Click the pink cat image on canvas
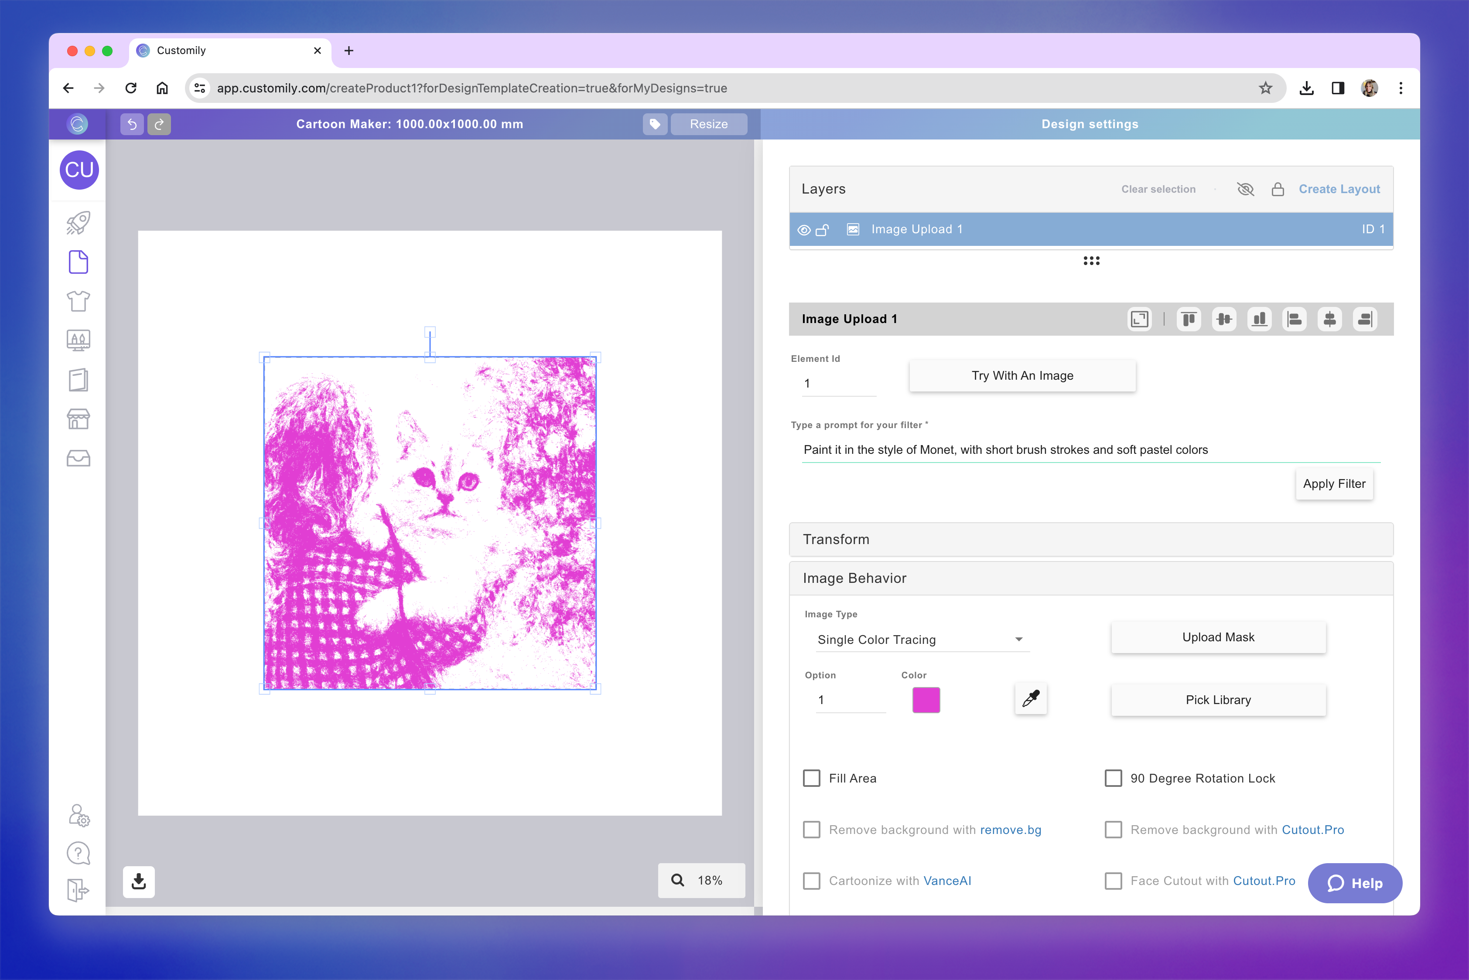 (430, 523)
